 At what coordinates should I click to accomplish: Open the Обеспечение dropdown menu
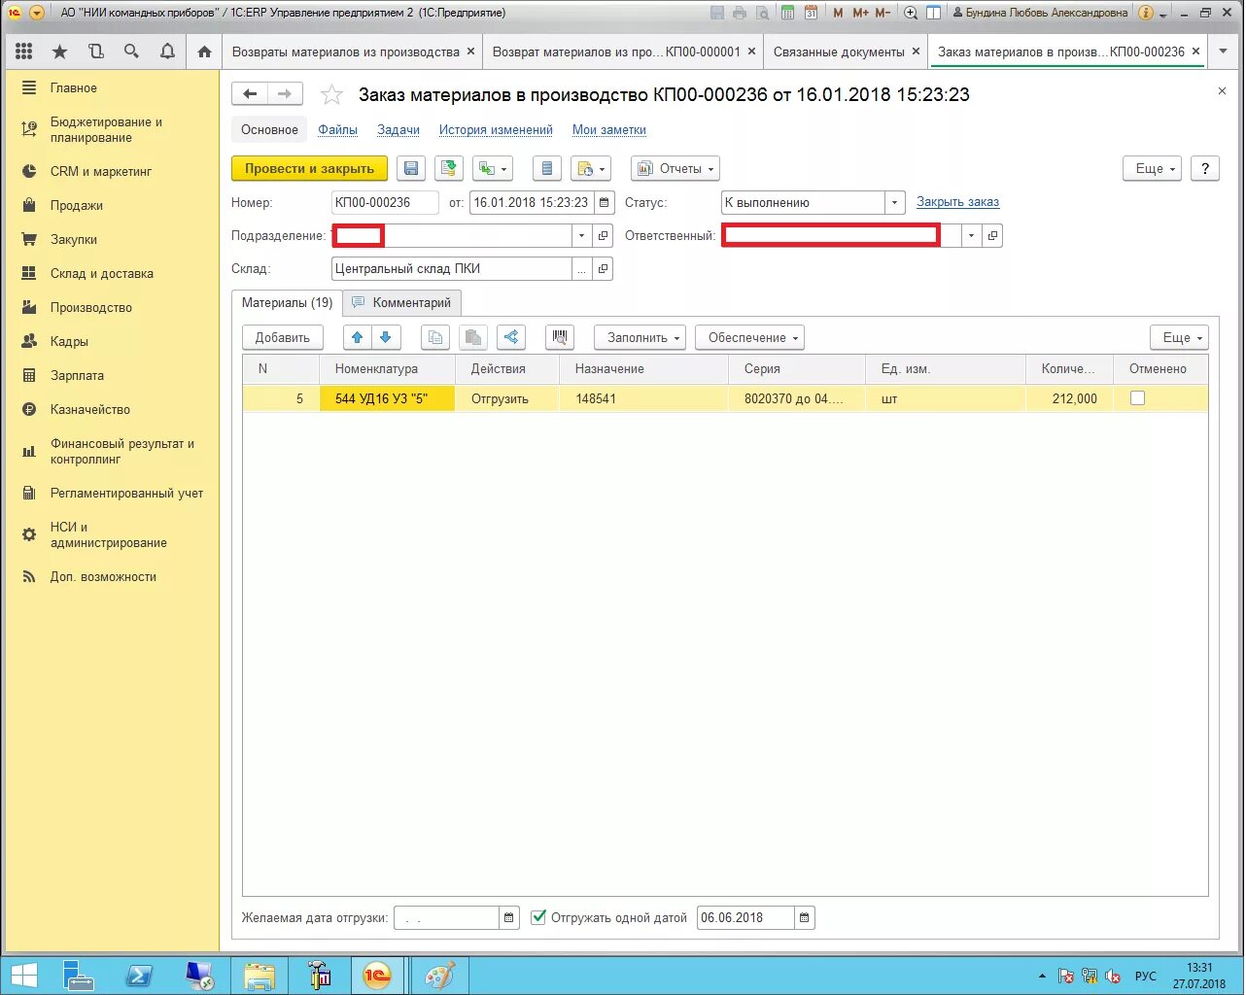tap(750, 337)
